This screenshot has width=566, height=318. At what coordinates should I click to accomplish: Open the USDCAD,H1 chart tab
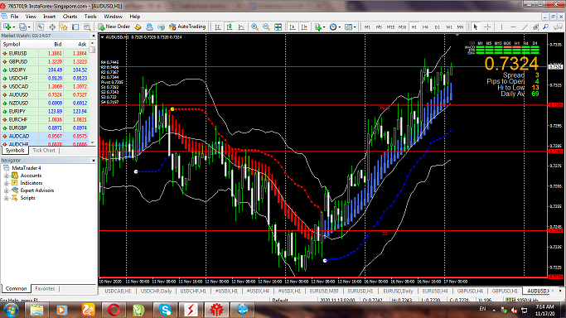[118, 291]
